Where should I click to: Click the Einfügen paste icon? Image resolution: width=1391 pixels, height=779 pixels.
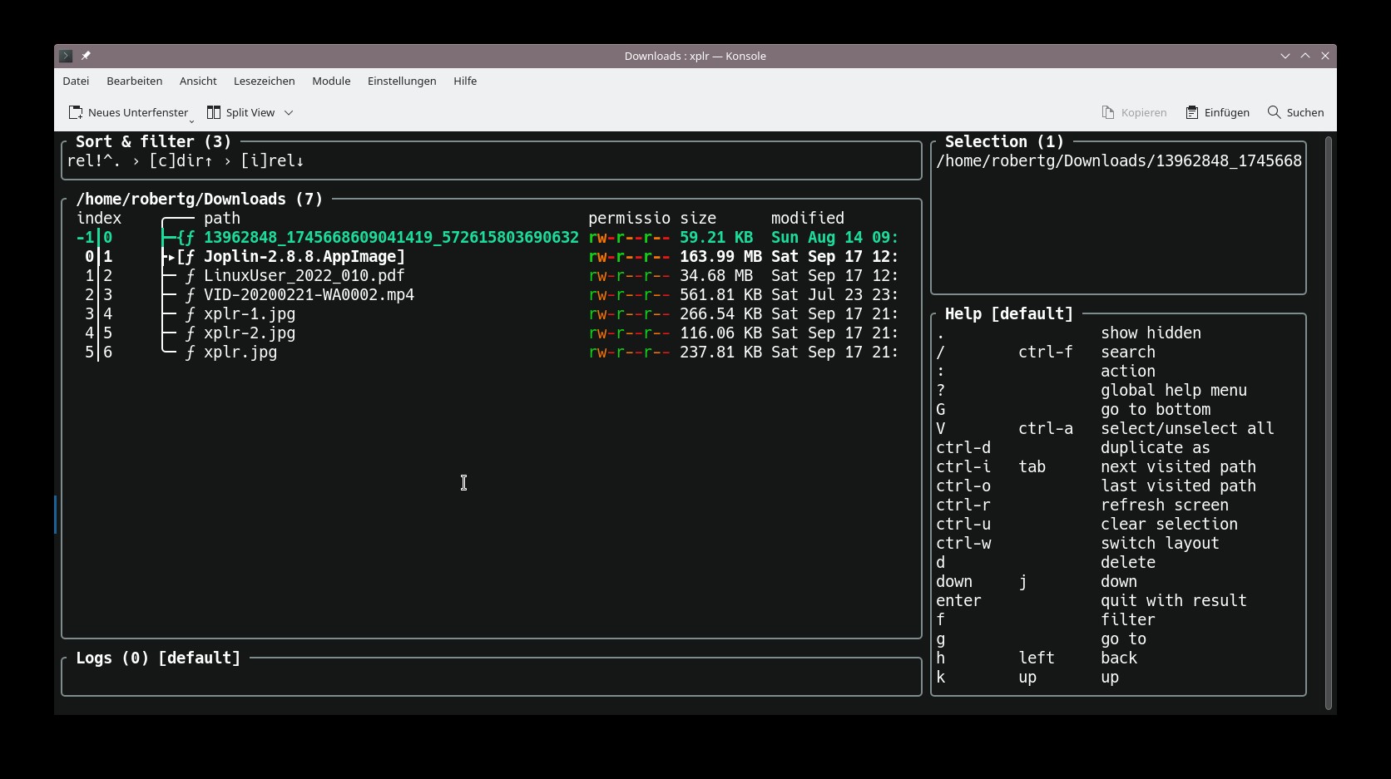[x=1192, y=112]
